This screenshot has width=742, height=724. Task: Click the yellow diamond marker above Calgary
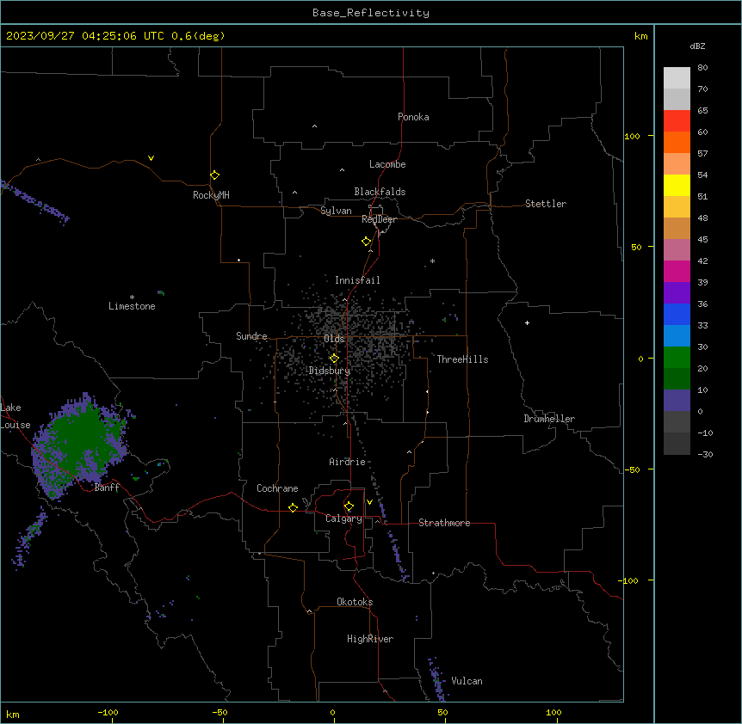[349, 506]
